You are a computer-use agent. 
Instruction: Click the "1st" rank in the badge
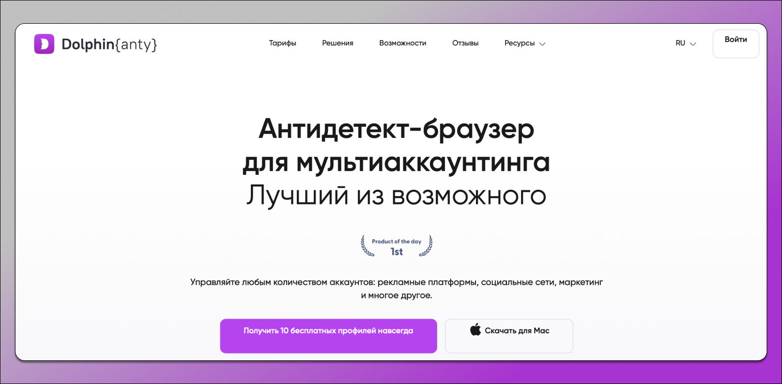(397, 252)
